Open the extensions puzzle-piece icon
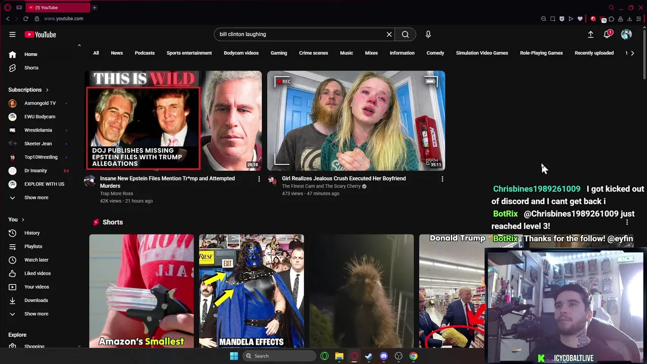The image size is (647, 364). click(611, 19)
